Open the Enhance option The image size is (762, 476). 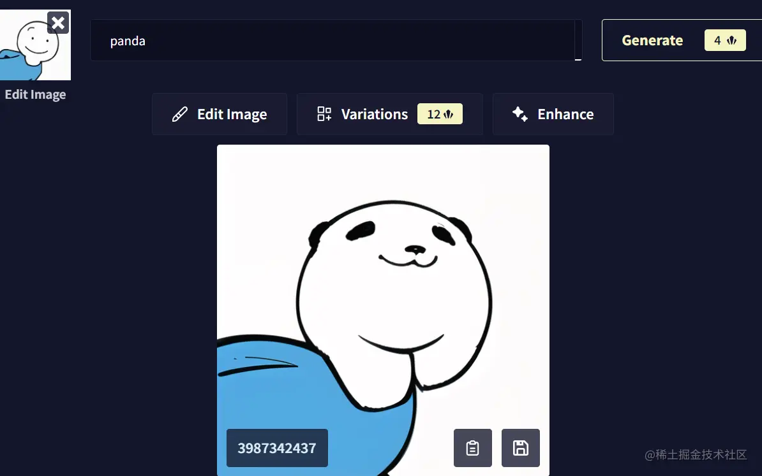[x=553, y=113]
